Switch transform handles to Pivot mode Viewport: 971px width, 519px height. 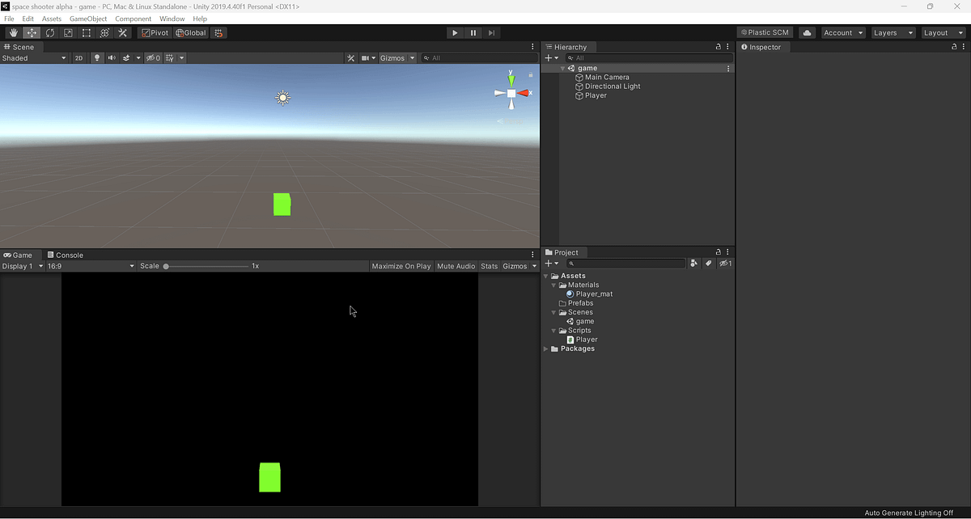coord(155,32)
